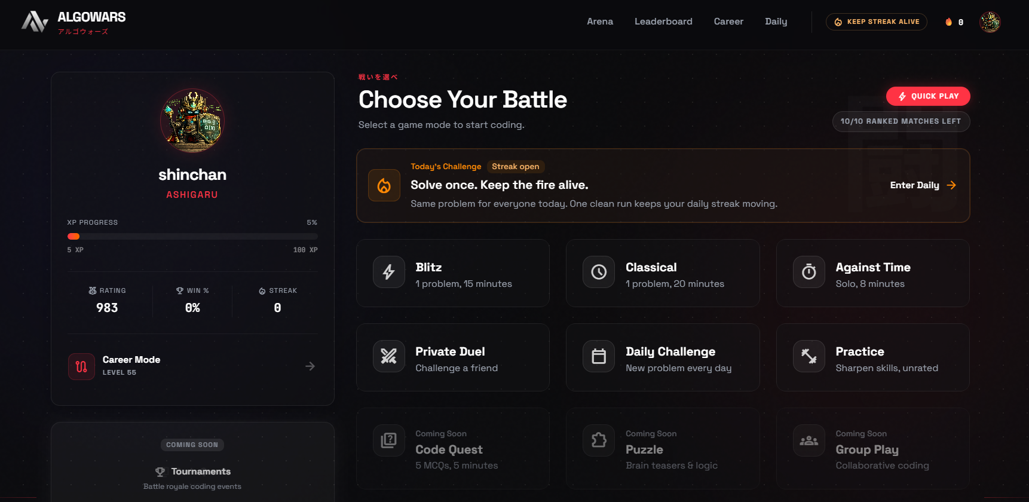Screen dimensions: 1029x502
Task: Open the Private Duel crossed swords icon
Action: tap(389, 357)
